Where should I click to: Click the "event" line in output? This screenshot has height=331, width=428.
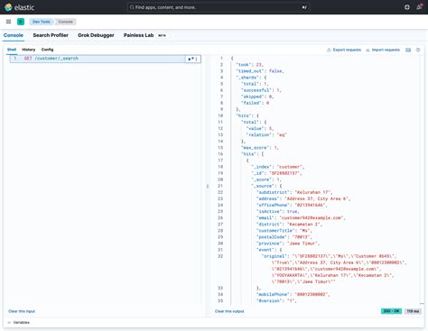[x=269, y=250]
